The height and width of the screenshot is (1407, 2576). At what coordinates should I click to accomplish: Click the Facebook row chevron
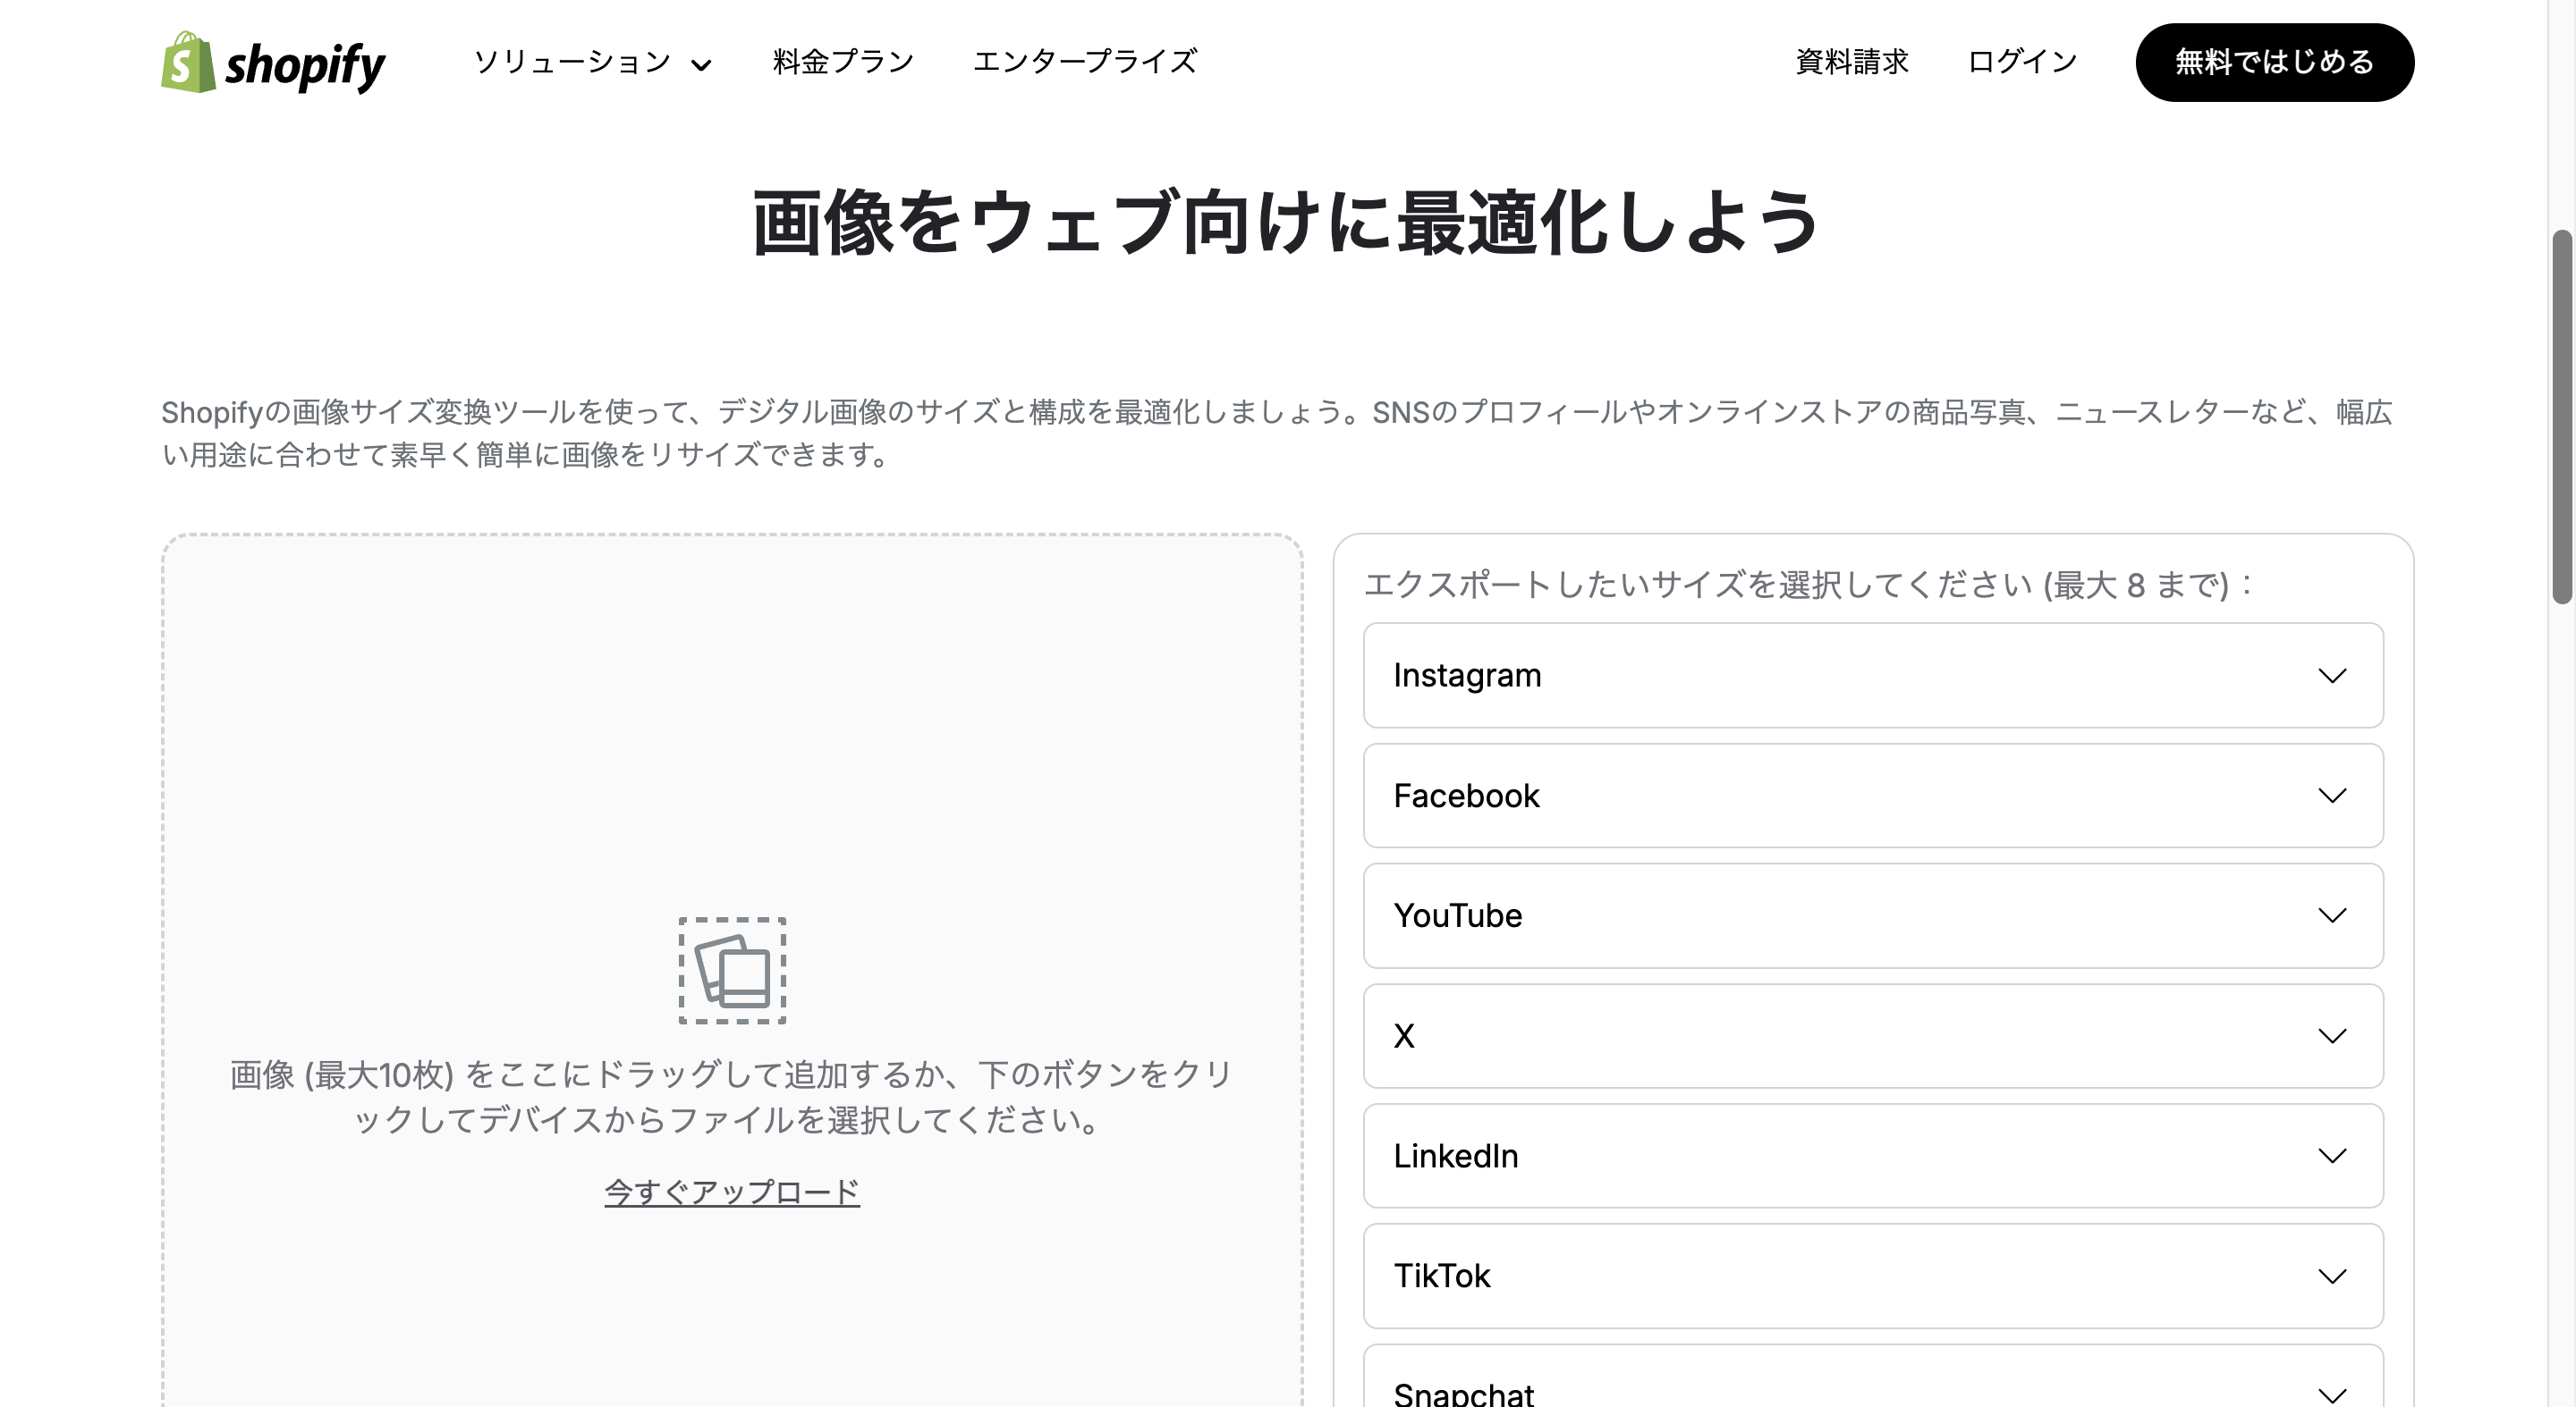[x=2332, y=796]
